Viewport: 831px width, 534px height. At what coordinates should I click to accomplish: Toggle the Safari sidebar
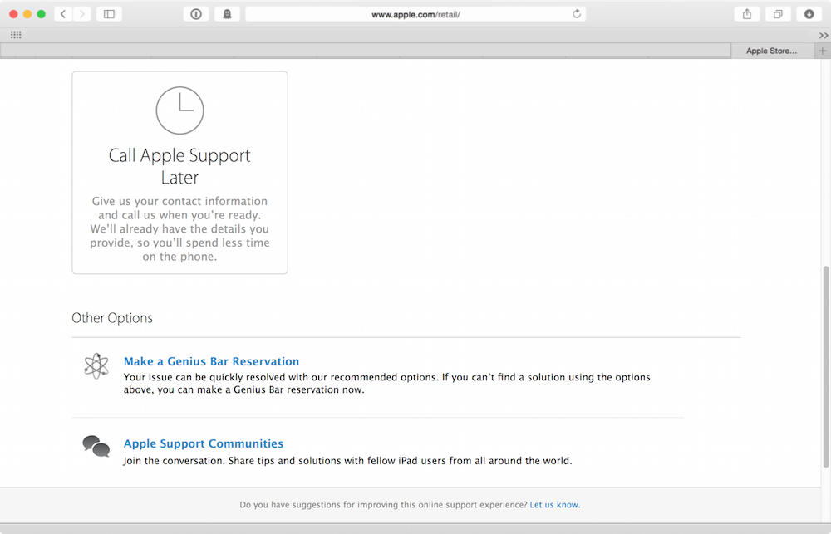coord(109,14)
